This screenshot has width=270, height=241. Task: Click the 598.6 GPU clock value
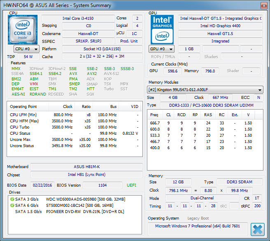pyautogui.click(x=172, y=71)
